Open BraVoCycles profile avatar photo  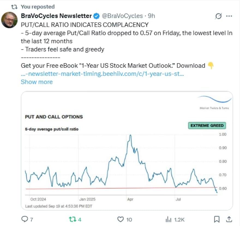pyautogui.click(x=9, y=20)
